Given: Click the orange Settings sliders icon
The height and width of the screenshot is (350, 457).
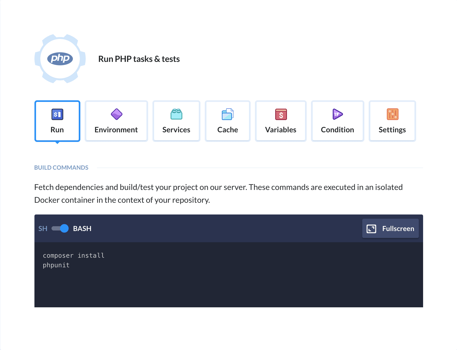Looking at the screenshot, I should coord(392,114).
